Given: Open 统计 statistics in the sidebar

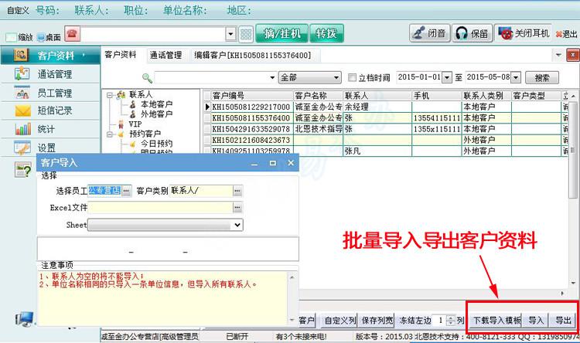Looking at the screenshot, I should click(x=46, y=129).
